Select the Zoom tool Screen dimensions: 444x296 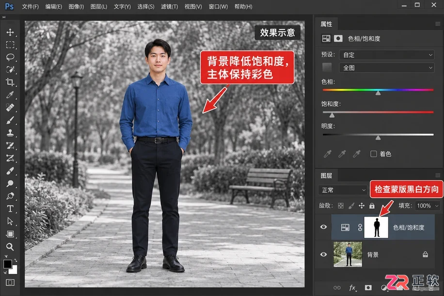10,247
